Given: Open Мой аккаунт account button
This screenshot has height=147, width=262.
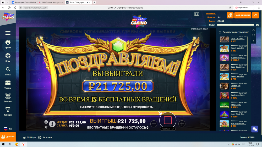Looking at the screenshot, I should pyautogui.click(x=243, y=15).
